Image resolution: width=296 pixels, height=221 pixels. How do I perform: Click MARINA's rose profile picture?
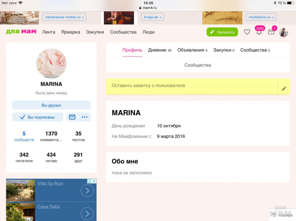point(51,64)
